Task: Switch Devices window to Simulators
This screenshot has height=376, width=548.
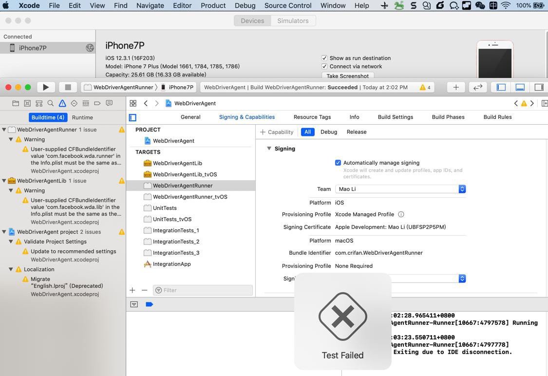Action: pyautogui.click(x=293, y=21)
